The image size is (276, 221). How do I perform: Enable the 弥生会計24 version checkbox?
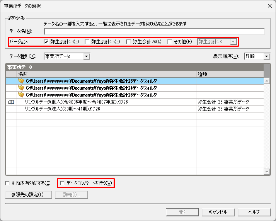pos(128,41)
